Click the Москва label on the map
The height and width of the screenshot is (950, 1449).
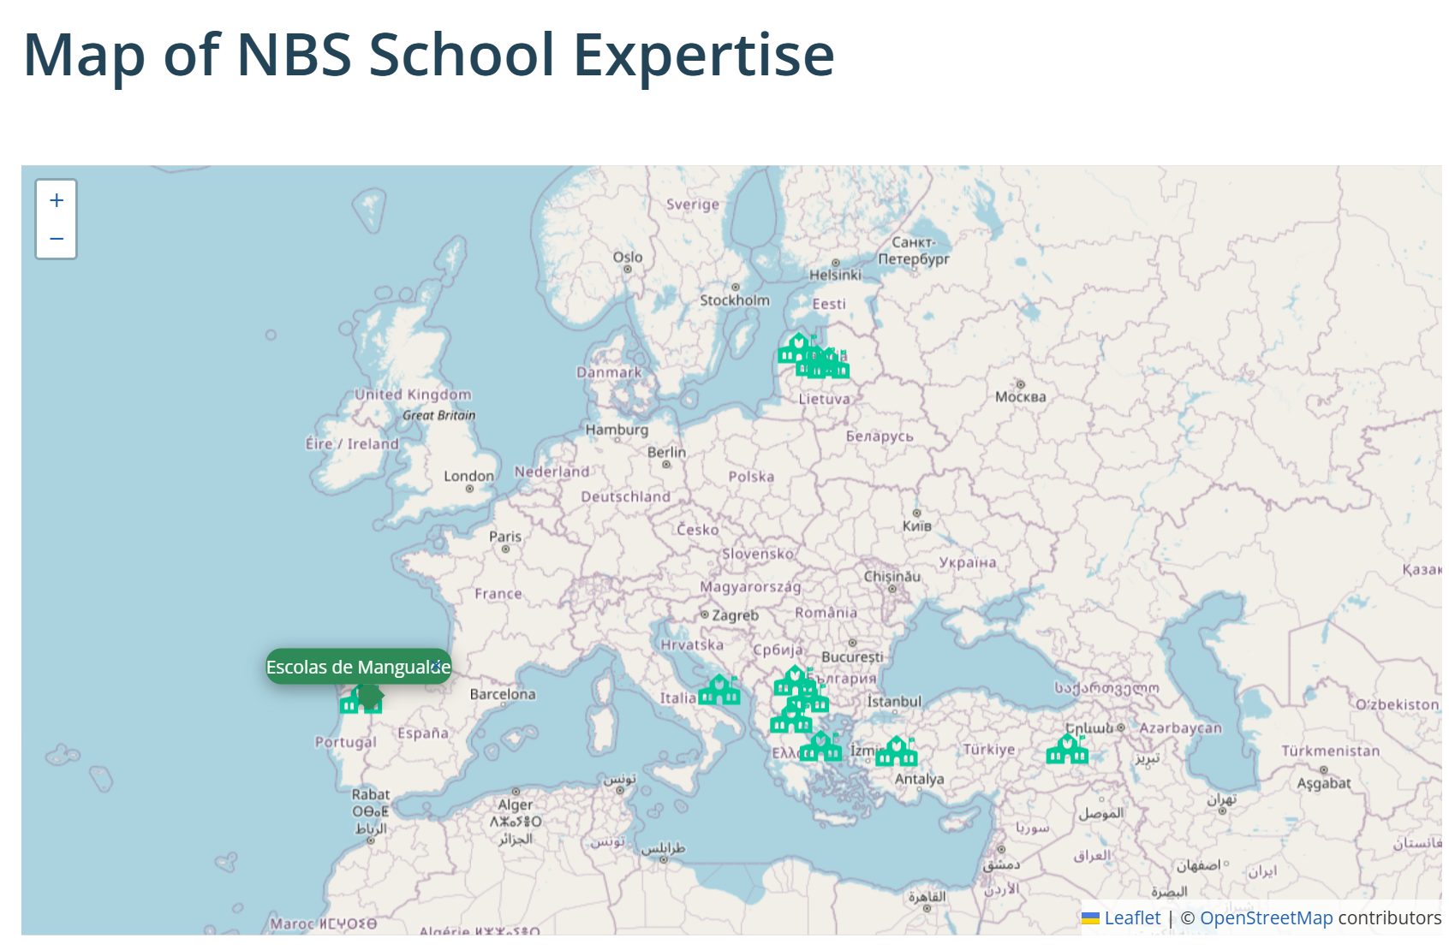(1020, 397)
